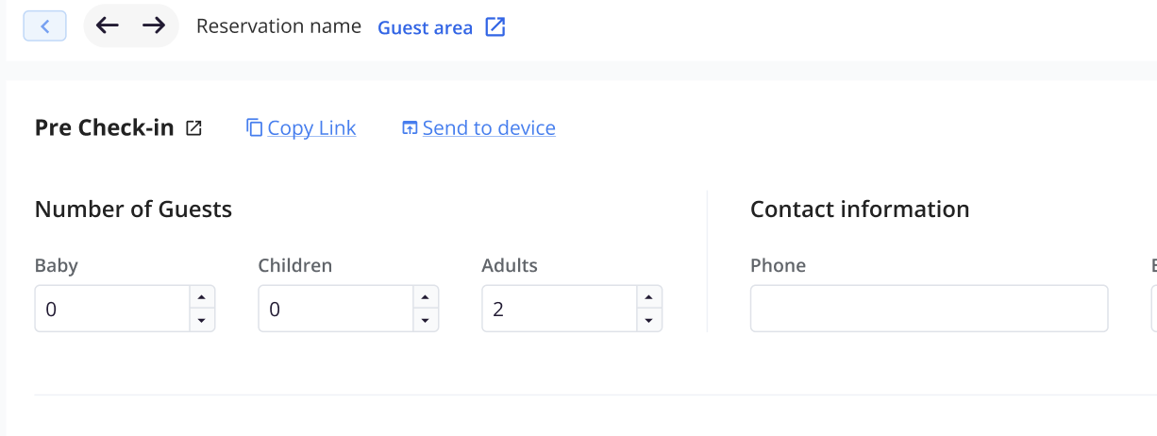This screenshot has width=1157, height=436.
Task: Click inside the Adults number field
Action: [x=560, y=309]
